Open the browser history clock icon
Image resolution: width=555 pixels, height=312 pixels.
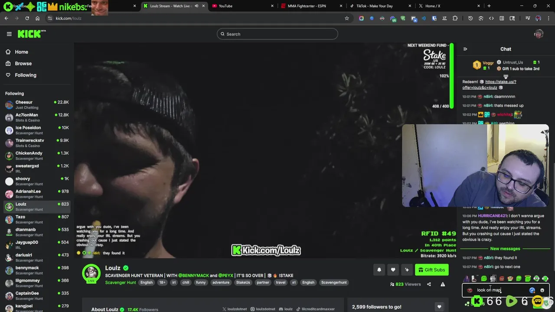(x=470, y=18)
